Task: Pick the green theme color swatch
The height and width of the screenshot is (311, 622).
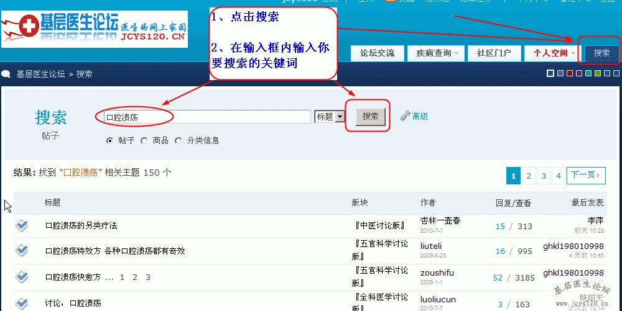Action: pyautogui.click(x=598, y=74)
